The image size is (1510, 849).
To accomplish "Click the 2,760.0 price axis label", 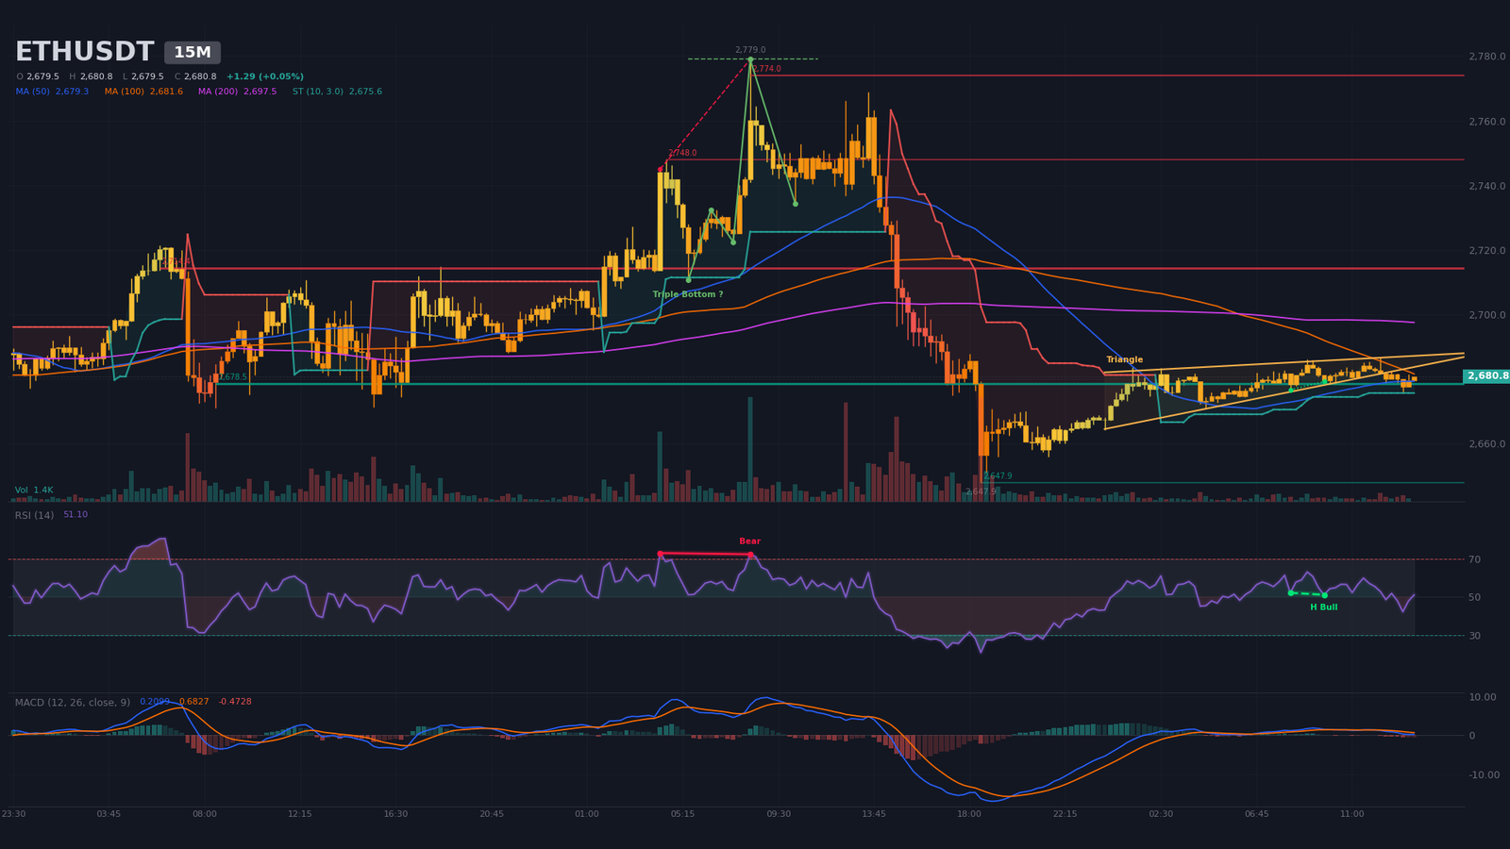I will tap(1486, 122).
